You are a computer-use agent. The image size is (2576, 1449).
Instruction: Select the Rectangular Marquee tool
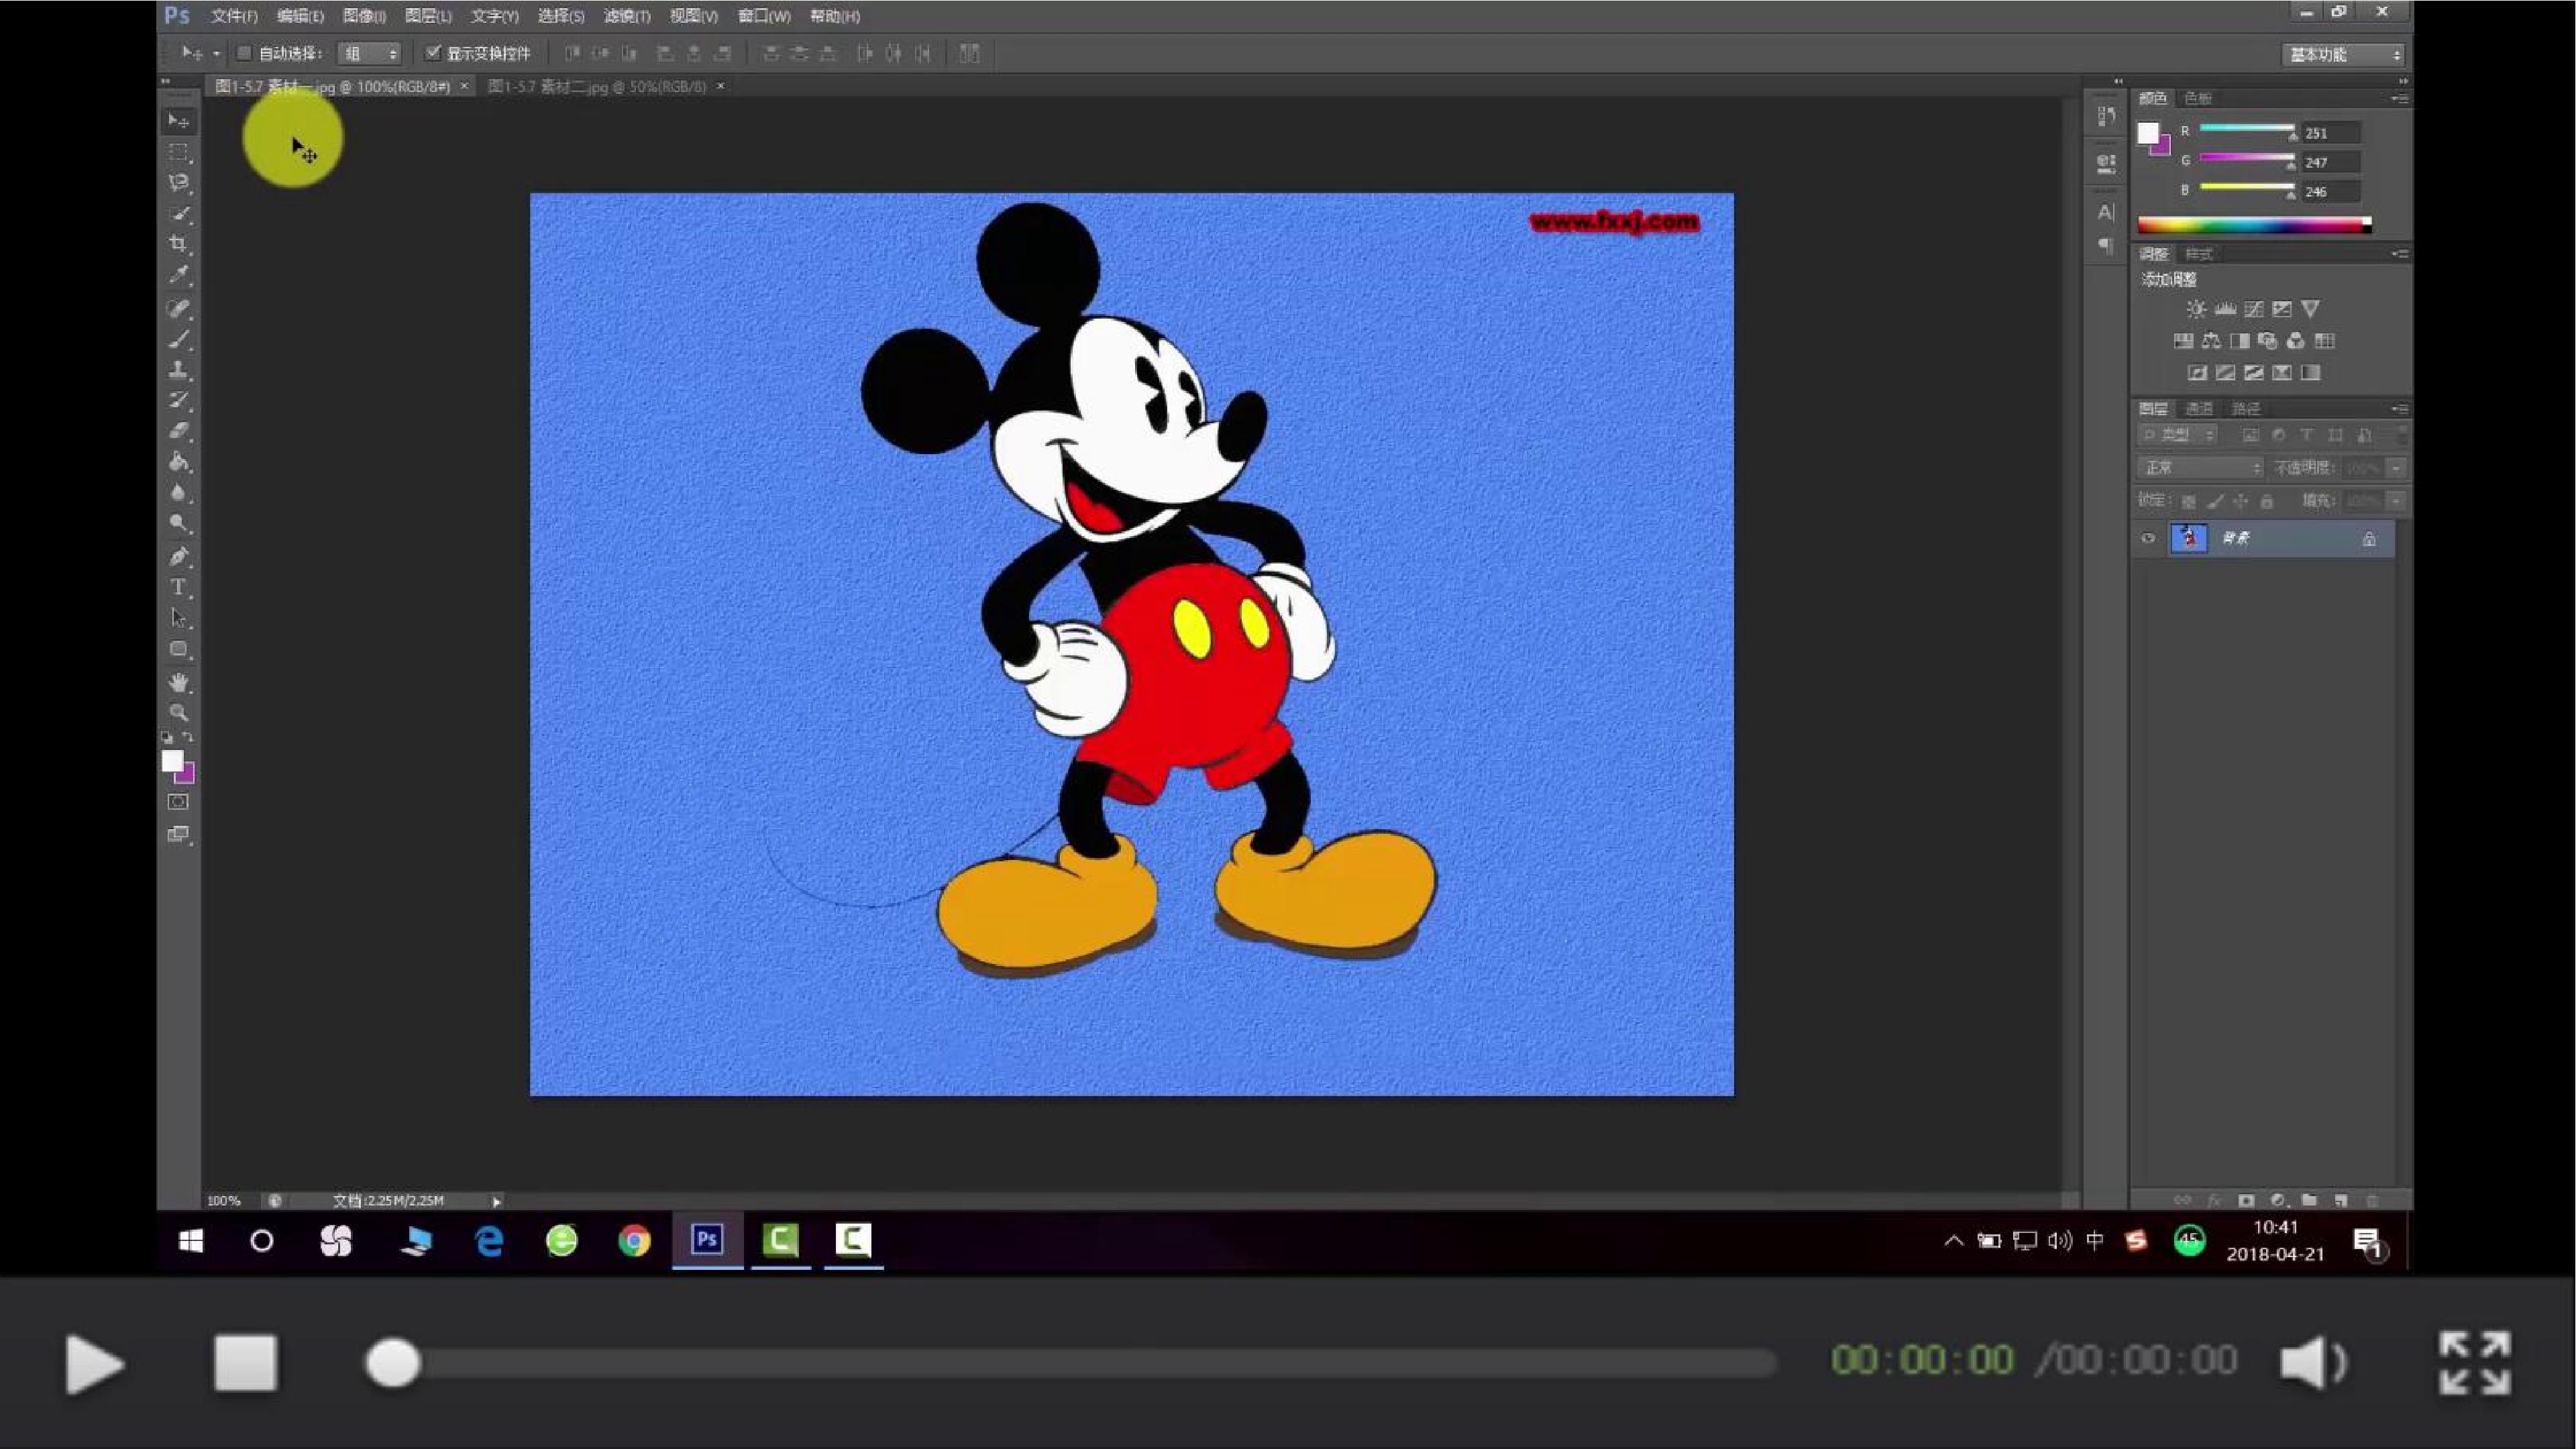pyautogui.click(x=179, y=152)
